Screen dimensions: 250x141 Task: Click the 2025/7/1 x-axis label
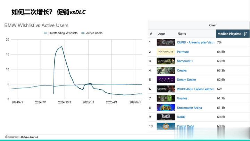[135, 102]
